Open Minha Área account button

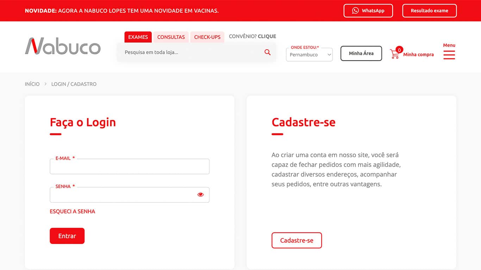(x=361, y=53)
